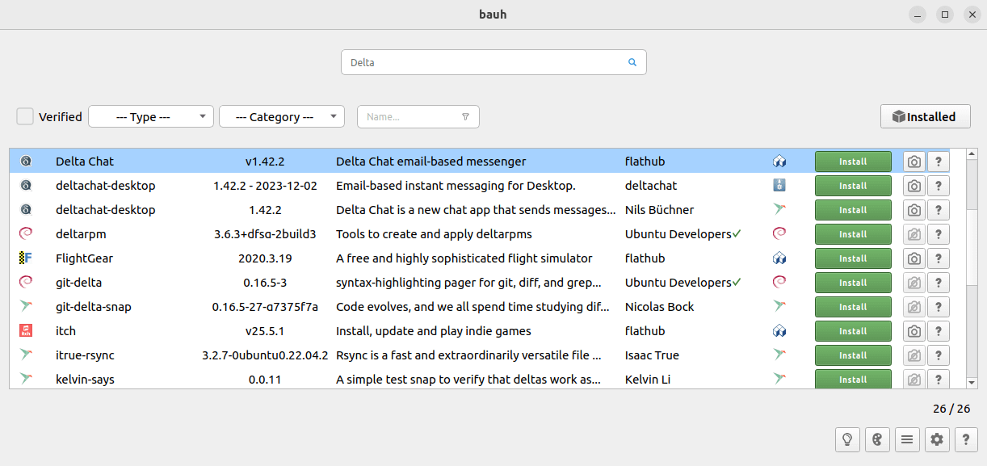
Task: Install FlightGear
Action: point(853,258)
